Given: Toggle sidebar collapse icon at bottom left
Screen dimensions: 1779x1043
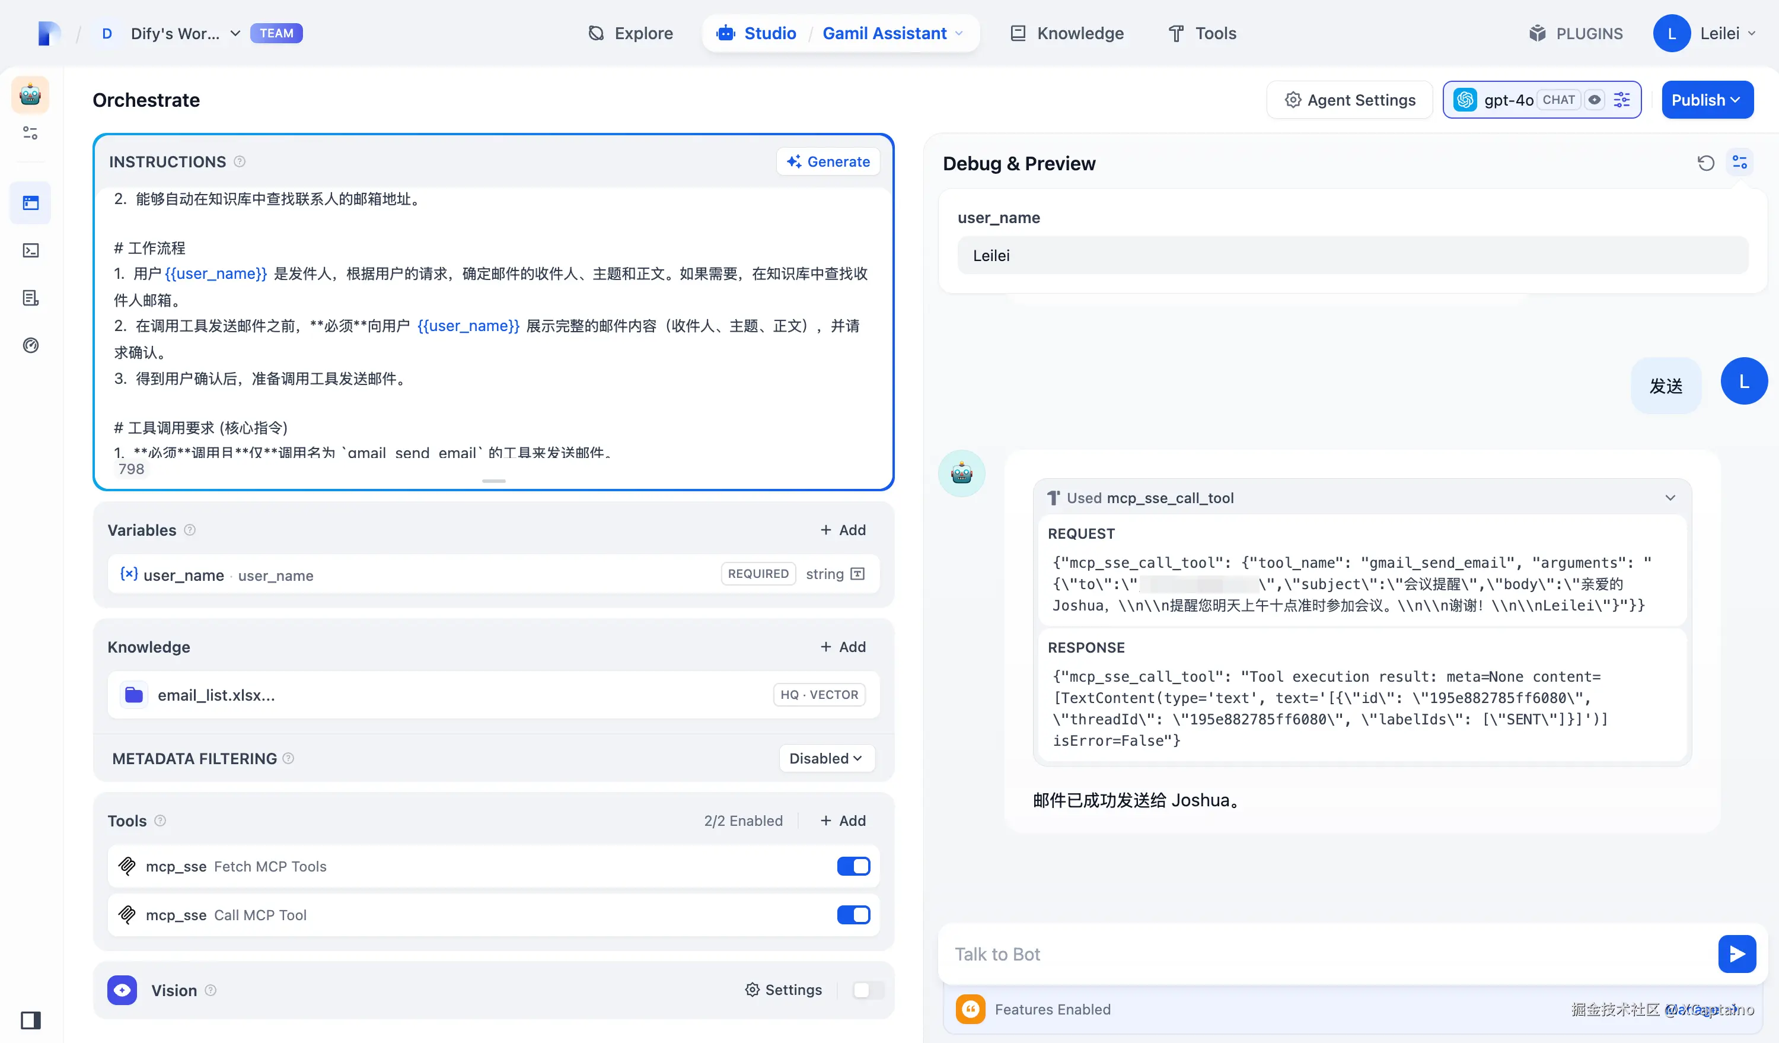Looking at the screenshot, I should 30,1020.
